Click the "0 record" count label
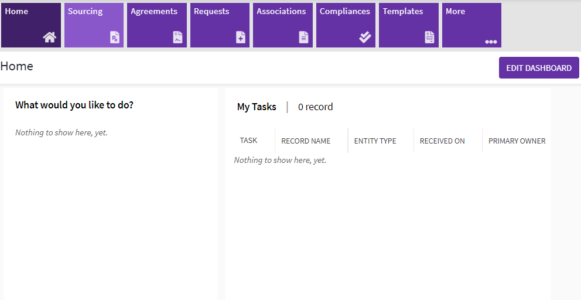Viewport: 581px width, 300px height. point(315,107)
